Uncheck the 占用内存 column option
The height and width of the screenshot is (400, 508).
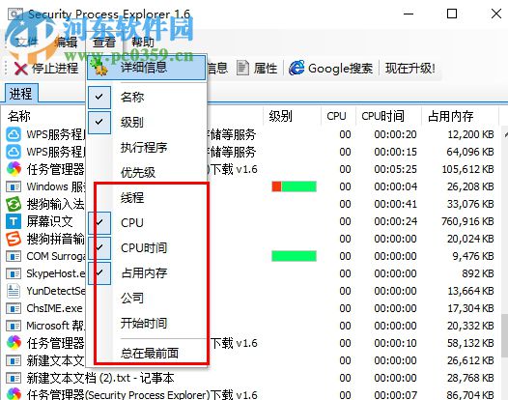point(147,273)
